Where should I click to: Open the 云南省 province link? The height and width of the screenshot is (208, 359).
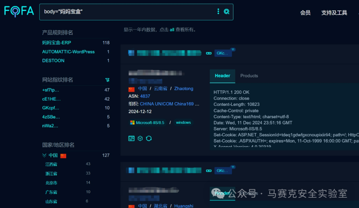[x=161, y=89]
